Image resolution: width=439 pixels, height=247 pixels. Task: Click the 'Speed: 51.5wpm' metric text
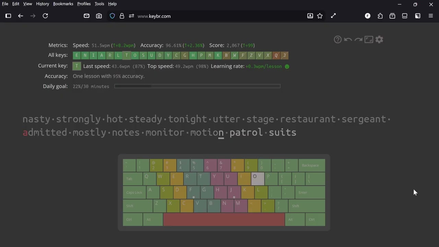coord(91,45)
